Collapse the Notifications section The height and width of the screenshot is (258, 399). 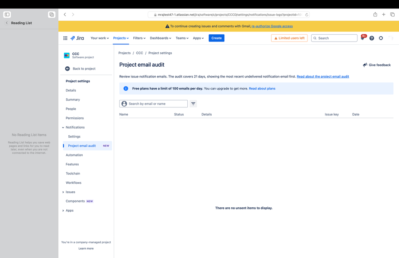(x=63, y=127)
